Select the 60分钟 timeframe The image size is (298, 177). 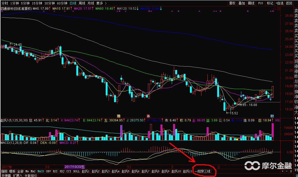coord(62,3)
